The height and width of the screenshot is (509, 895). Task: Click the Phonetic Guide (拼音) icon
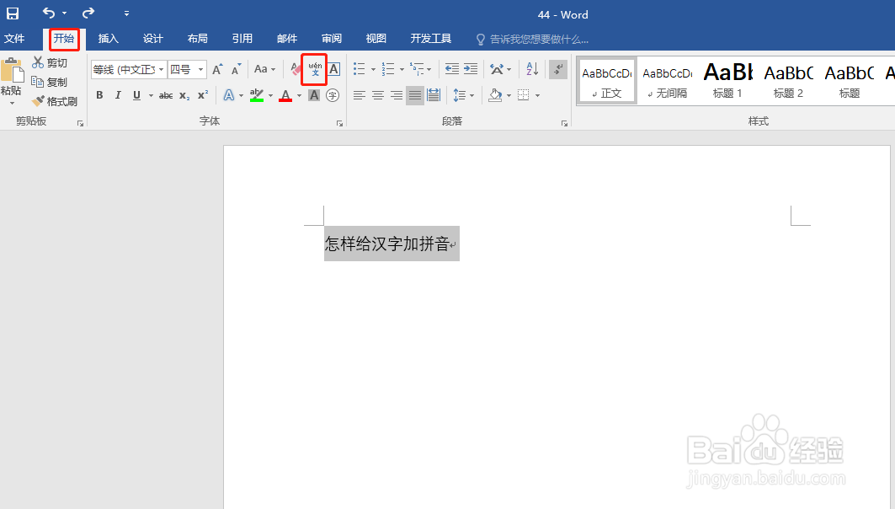point(312,70)
